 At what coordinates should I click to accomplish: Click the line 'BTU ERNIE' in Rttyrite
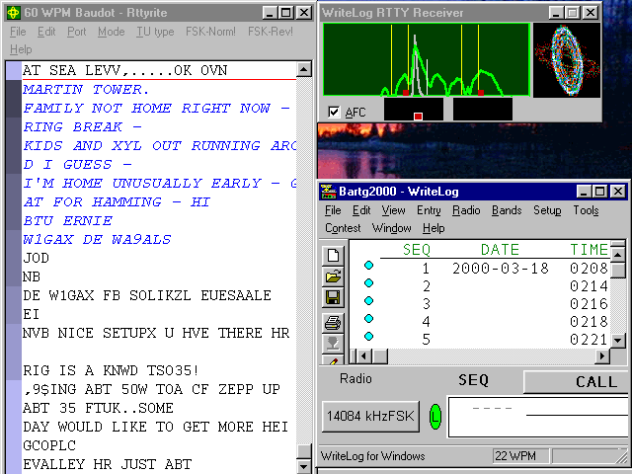pos(68,220)
